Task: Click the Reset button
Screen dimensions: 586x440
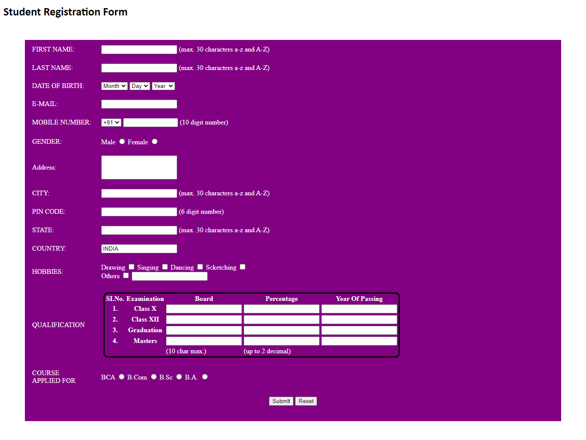Action: pyautogui.click(x=306, y=401)
